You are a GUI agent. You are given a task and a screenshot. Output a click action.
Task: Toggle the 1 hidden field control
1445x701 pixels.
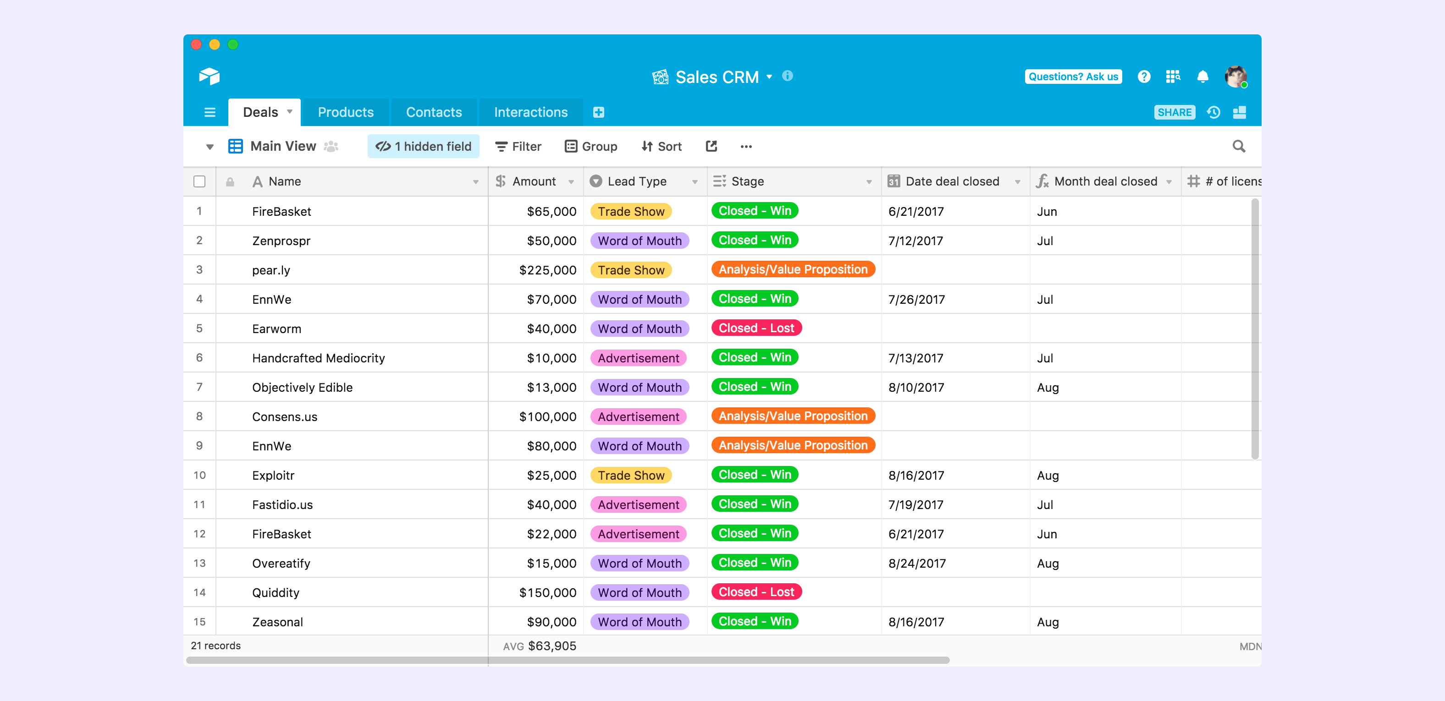[424, 146]
